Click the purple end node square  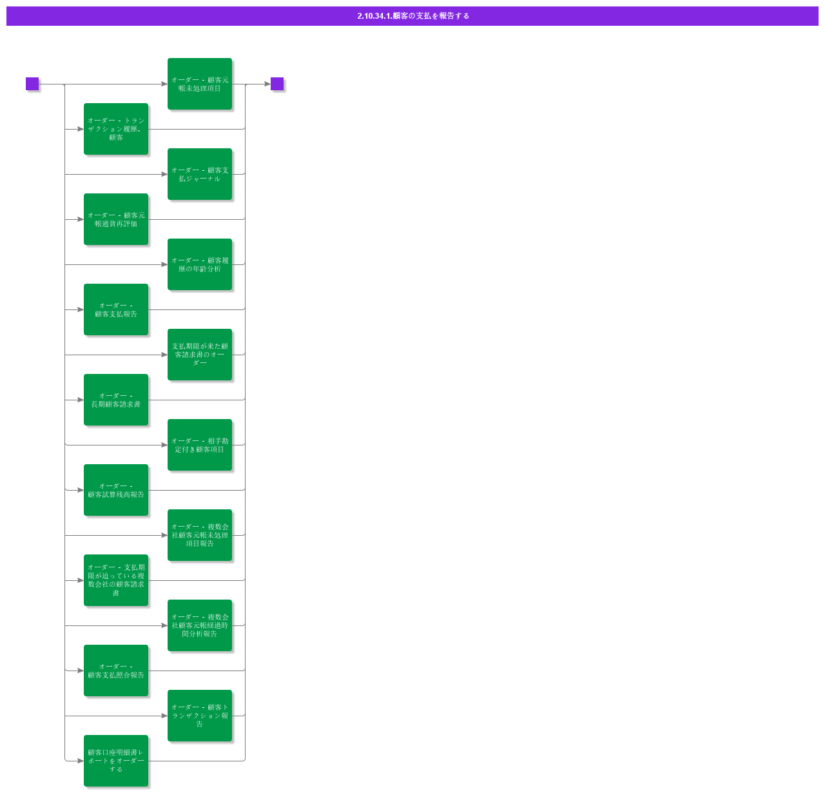(x=277, y=84)
